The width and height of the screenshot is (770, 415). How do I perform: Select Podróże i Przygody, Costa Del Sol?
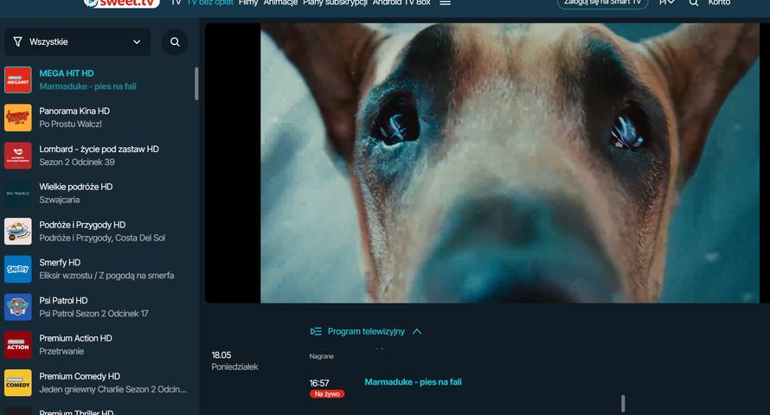[102, 238]
